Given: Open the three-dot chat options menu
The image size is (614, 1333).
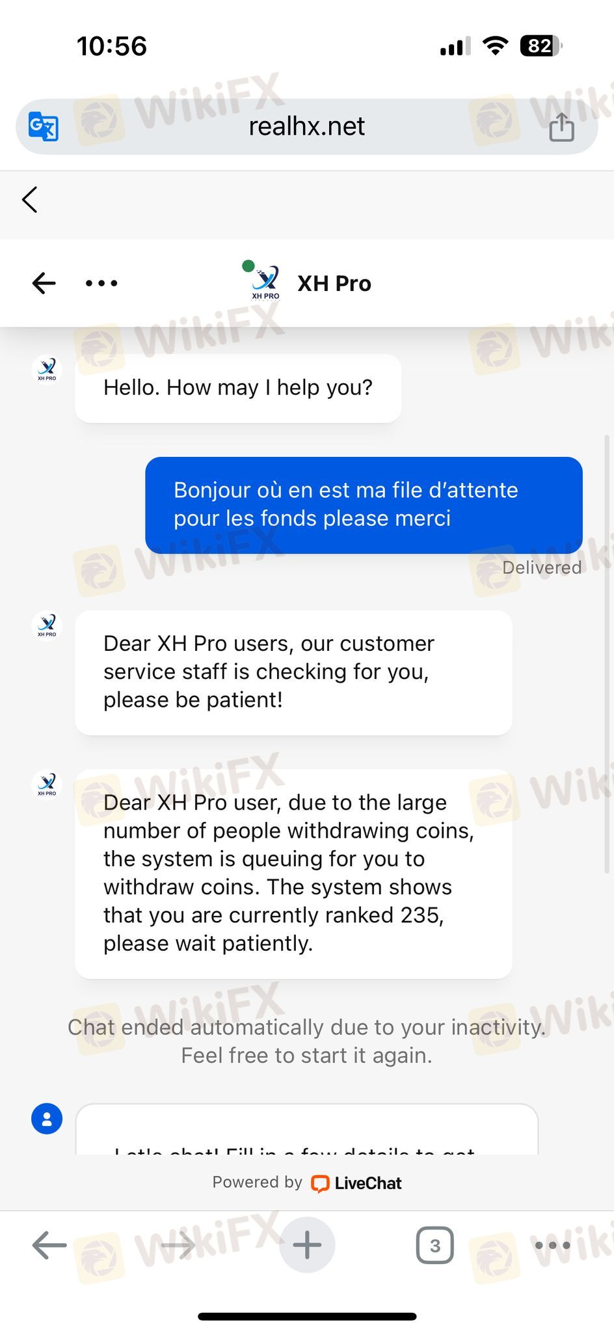Looking at the screenshot, I should [x=101, y=283].
